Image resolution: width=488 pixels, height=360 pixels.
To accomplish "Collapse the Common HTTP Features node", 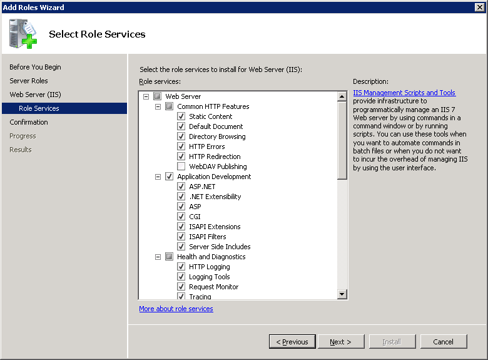I will point(158,106).
